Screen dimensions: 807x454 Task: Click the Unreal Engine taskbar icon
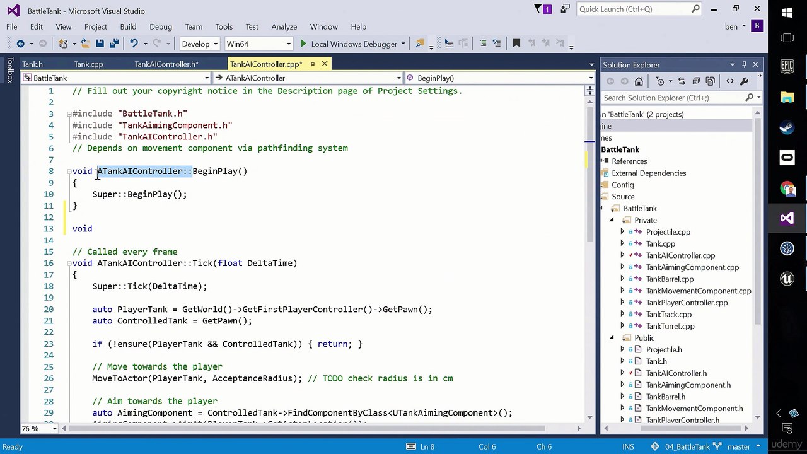coord(787,279)
